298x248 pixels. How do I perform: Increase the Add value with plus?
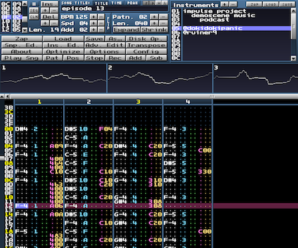94,29
